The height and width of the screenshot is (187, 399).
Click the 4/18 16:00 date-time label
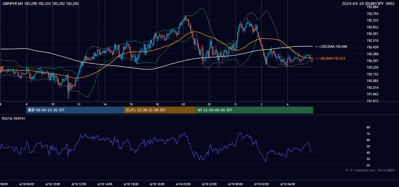(x=131, y=184)
